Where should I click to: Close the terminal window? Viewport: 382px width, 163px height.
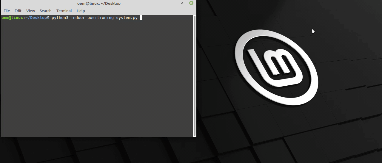coord(191,3)
